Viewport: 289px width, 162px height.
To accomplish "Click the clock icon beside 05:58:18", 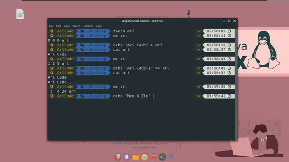I will (x=229, y=45).
